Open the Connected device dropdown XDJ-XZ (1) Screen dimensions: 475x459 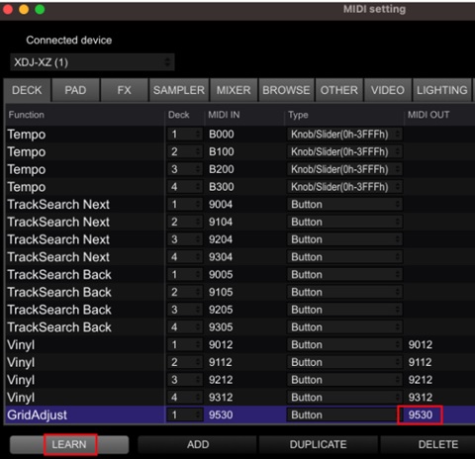click(92, 62)
